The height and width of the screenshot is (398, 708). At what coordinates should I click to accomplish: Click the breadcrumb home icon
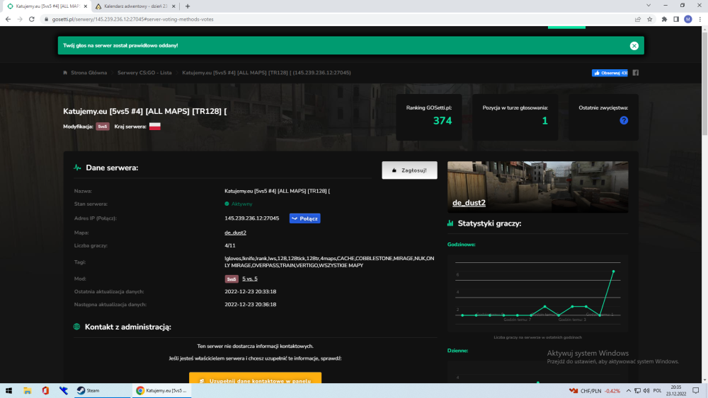pos(65,73)
